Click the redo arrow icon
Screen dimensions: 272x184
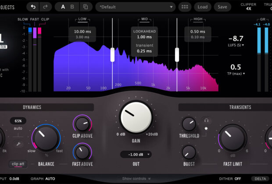[46, 7]
